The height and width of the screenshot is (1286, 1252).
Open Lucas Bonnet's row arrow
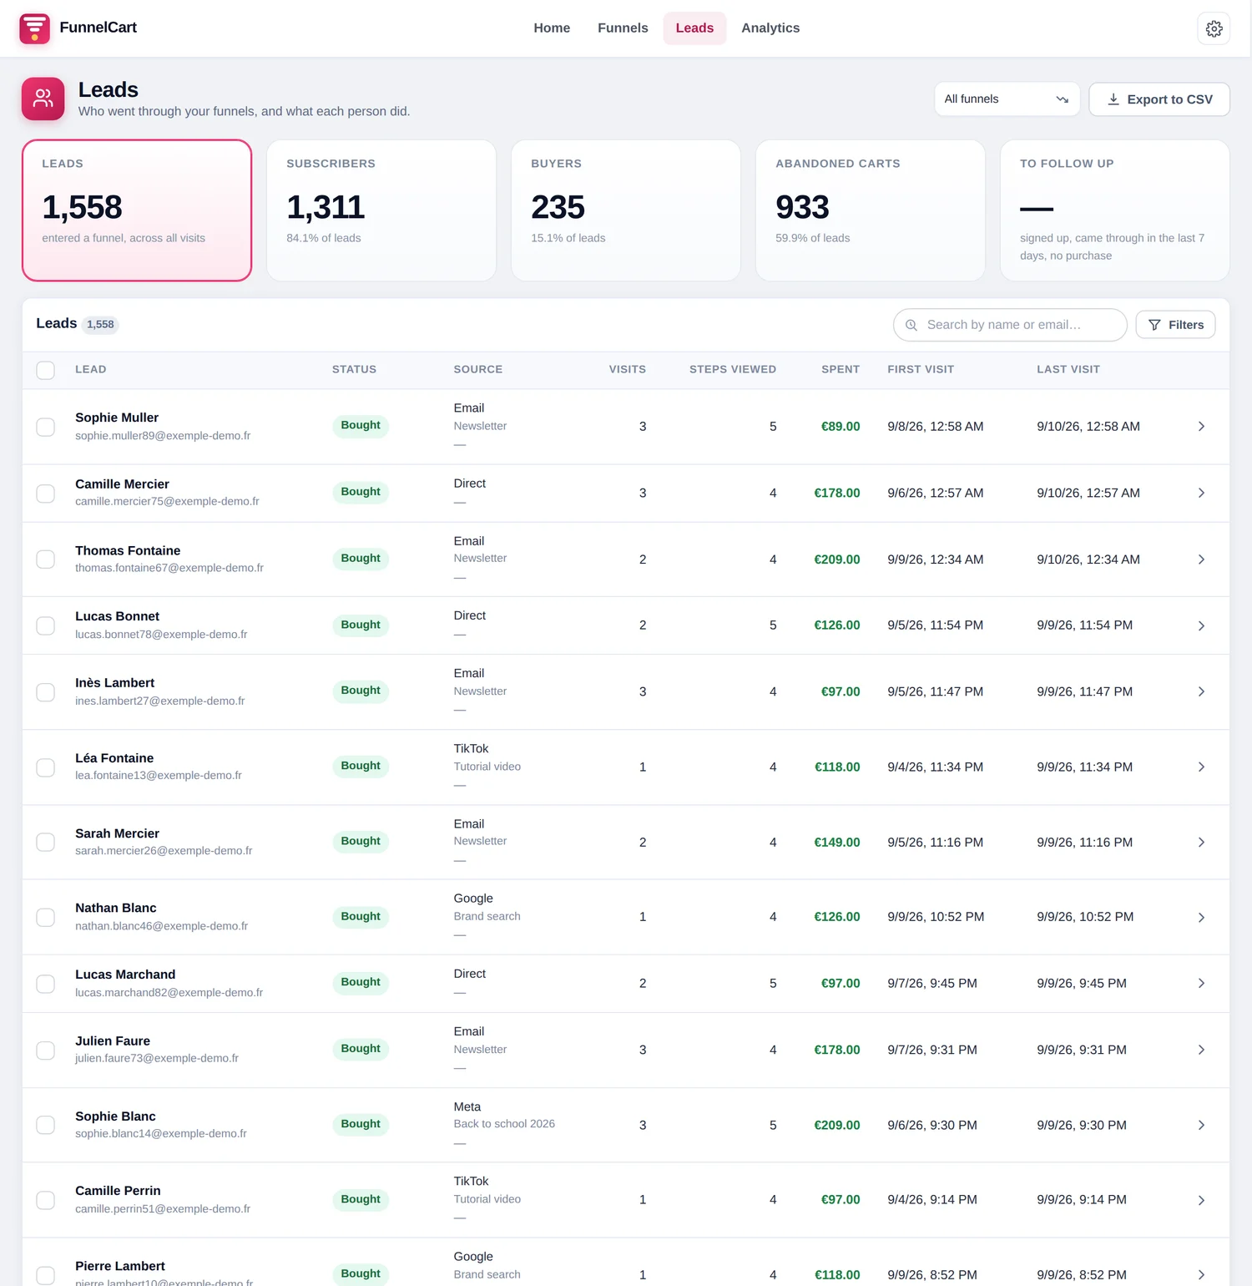click(1201, 625)
